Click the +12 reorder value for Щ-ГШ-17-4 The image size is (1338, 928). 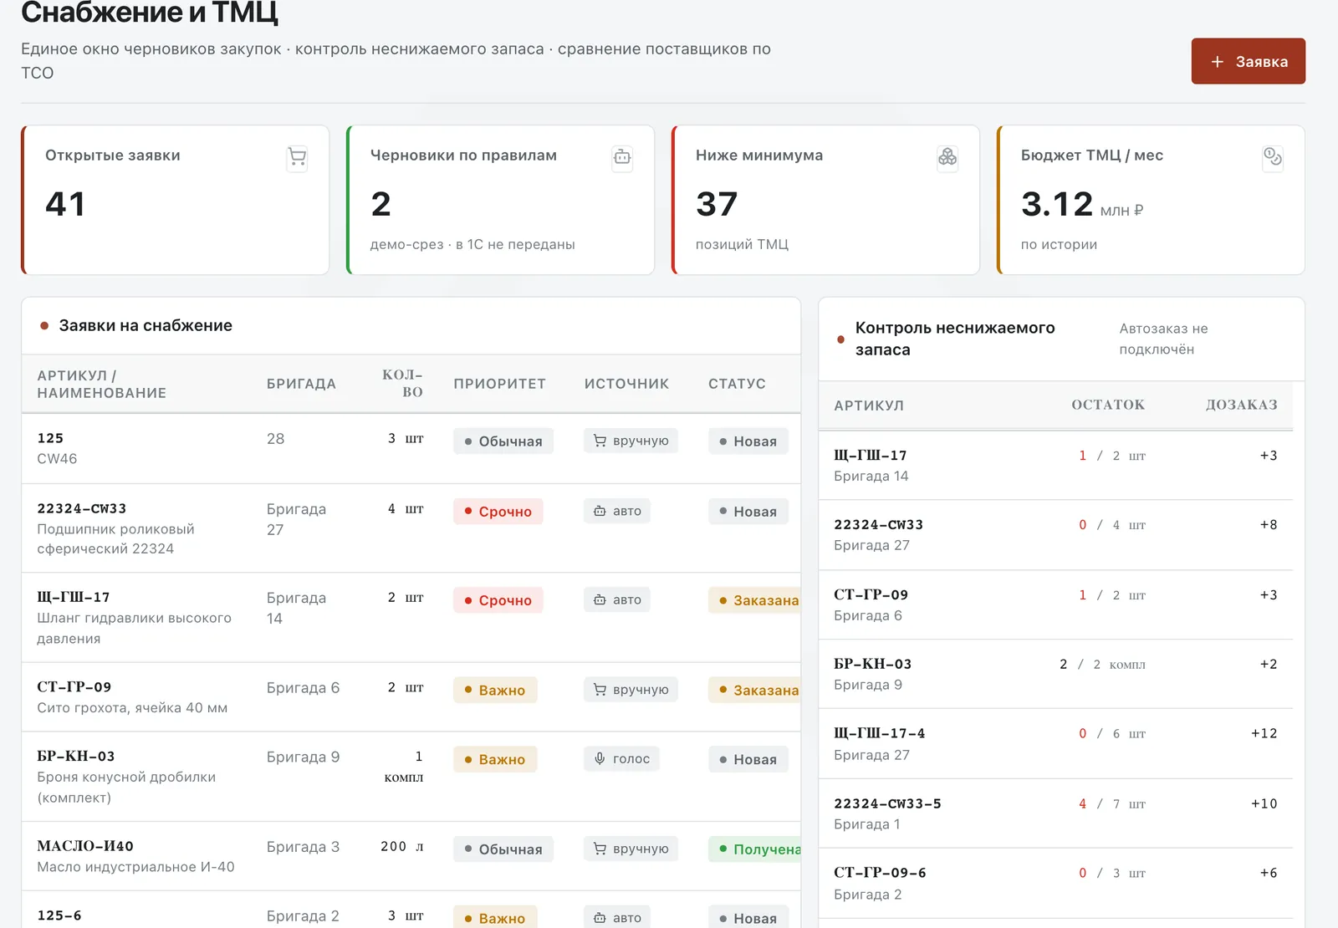click(x=1264, y=733)
